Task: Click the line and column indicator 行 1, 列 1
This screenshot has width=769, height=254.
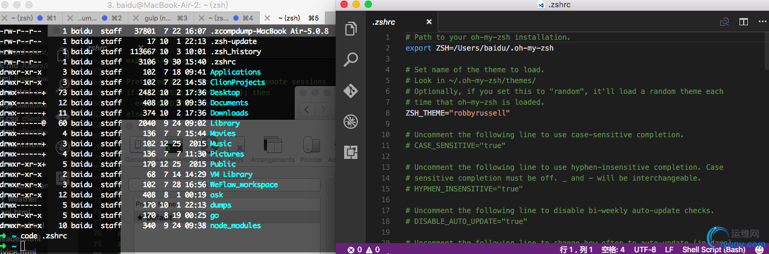Action: pyautogui.click(x=576, y=249)
